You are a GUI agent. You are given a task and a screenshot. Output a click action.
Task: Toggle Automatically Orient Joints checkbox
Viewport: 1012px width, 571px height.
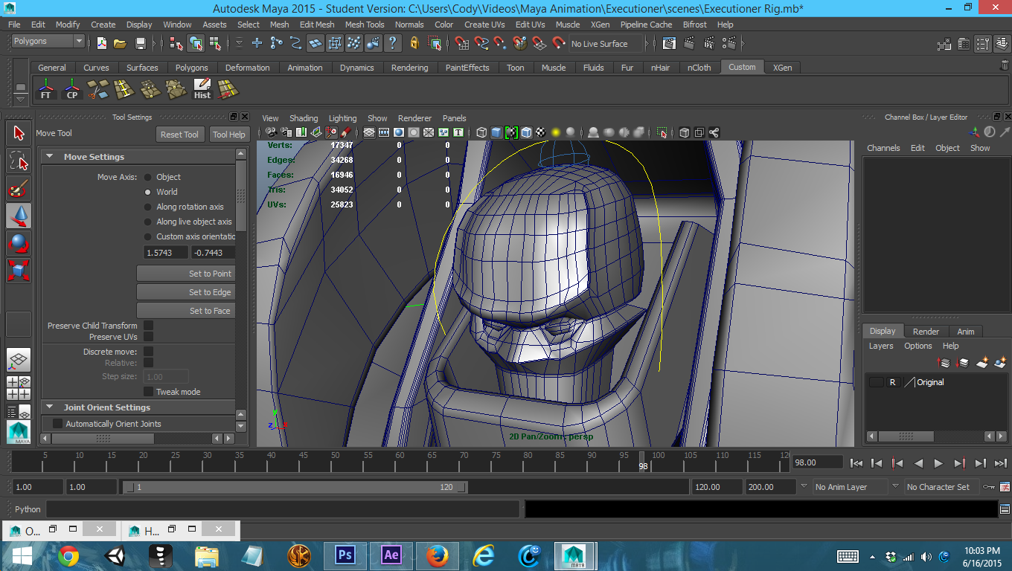click(x=58, y=424)
